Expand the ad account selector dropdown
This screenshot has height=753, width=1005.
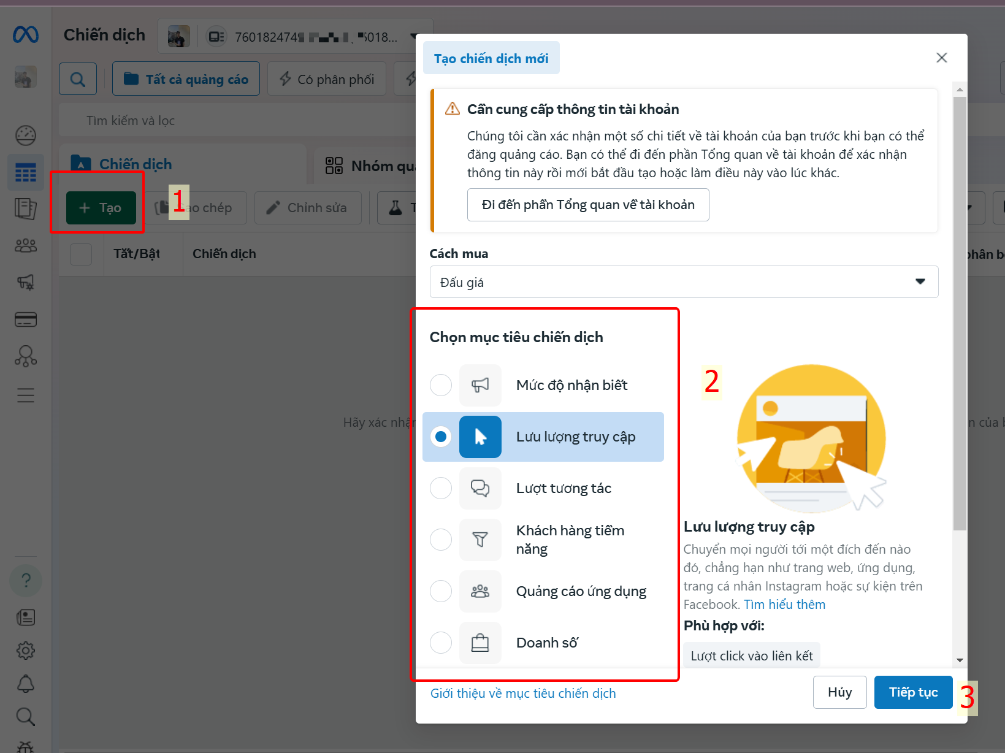pyautogui.click(x=415, y=37)
